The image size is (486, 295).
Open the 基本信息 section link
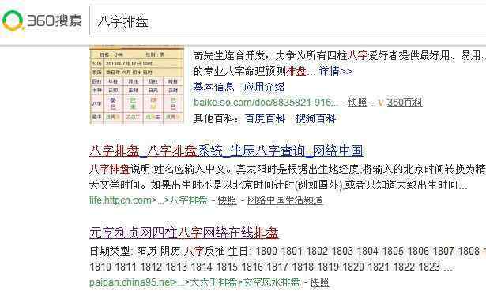tap(213, 88)
